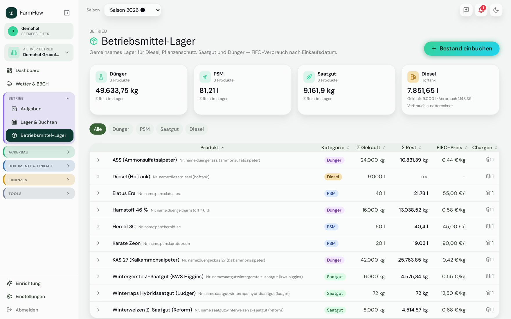The height and width of the screenshot is (319, 511).
Task: Click the Chargen stack icon for Herold SC
Action: pos(488,226)
